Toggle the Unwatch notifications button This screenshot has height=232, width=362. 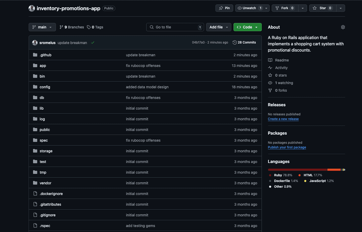click(249, 8)
